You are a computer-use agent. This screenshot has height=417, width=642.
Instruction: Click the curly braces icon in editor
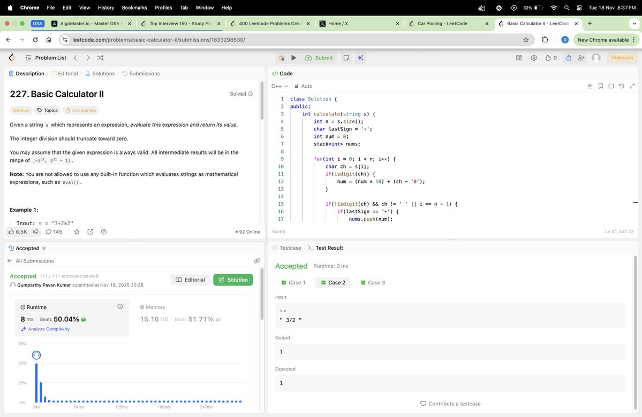pos(611,86)
